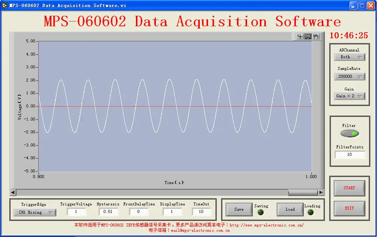Click the 10:46:25 clock display
The width and height of the screenshot is (377, 237).
348,36
